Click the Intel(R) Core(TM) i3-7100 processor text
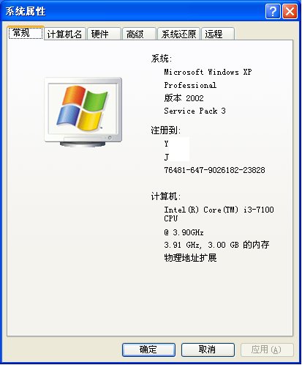Viewport: 302px width, 365px height. point(219,210)
